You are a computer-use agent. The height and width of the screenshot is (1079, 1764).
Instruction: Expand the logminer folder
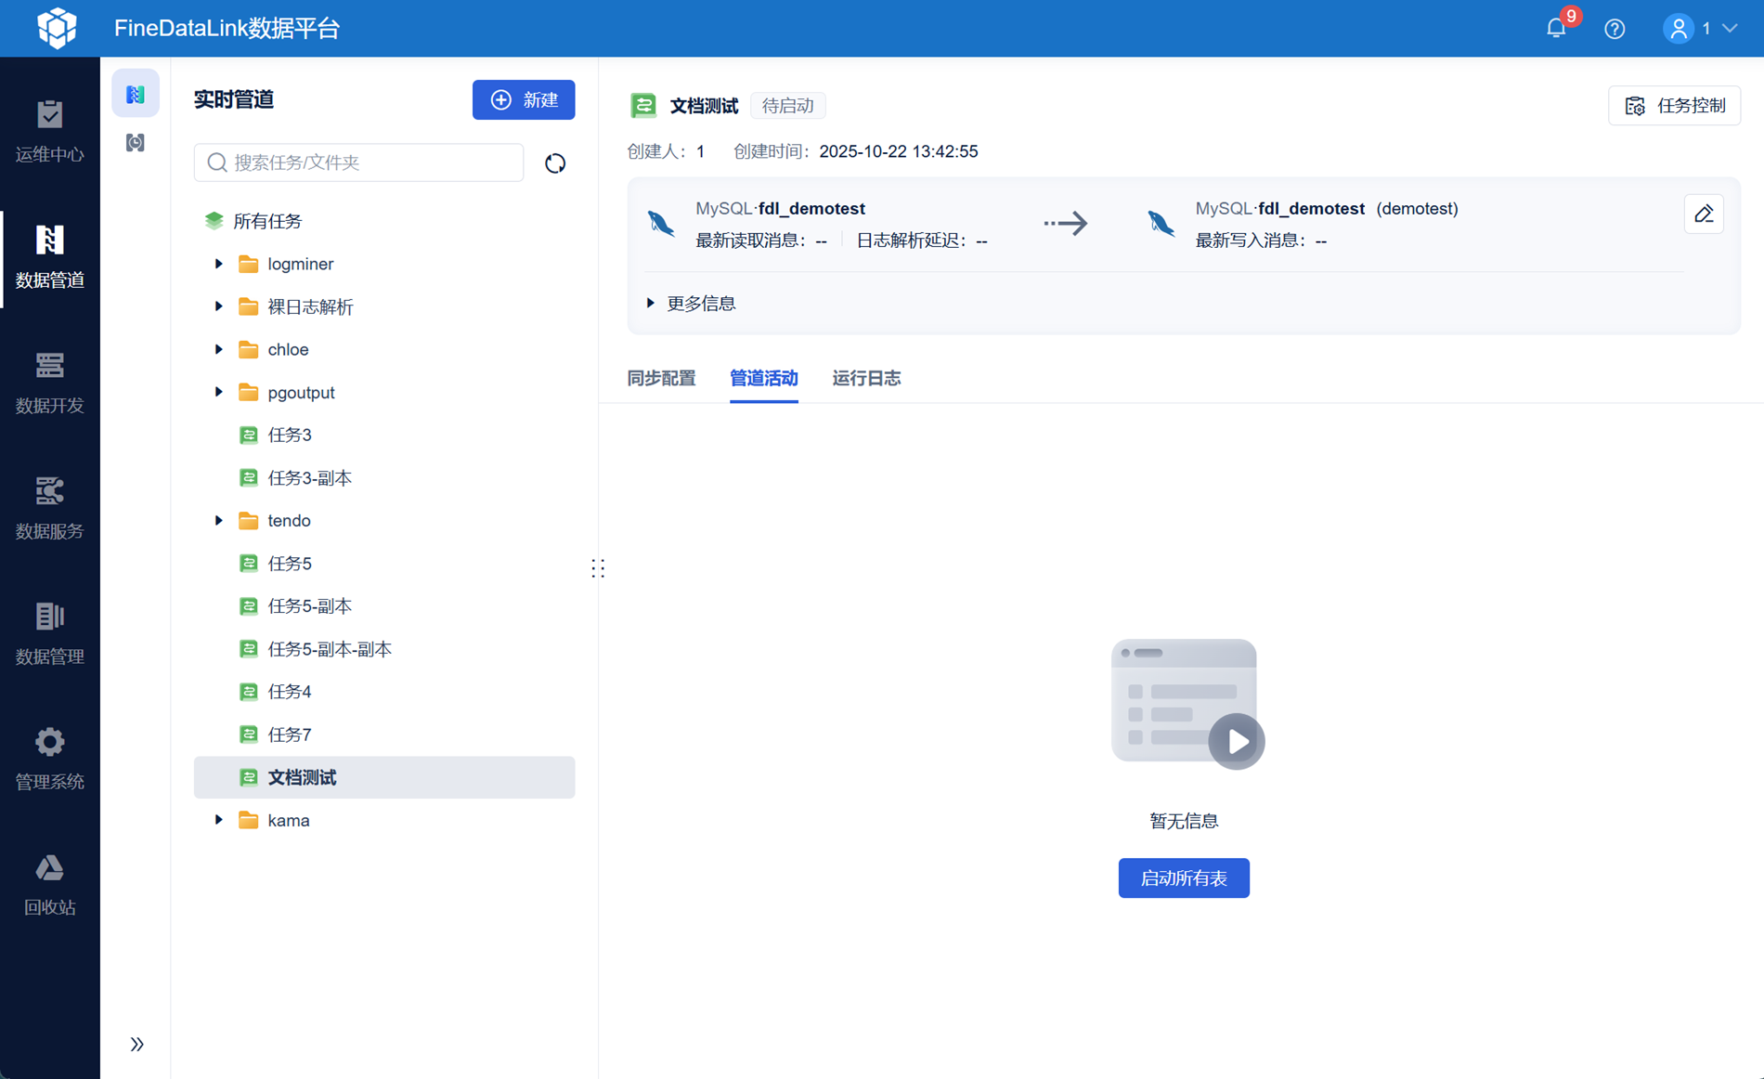[219, 264]
